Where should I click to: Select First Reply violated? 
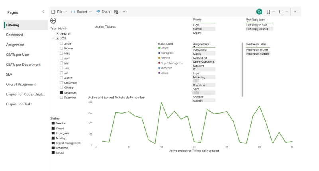coord(259,29)
